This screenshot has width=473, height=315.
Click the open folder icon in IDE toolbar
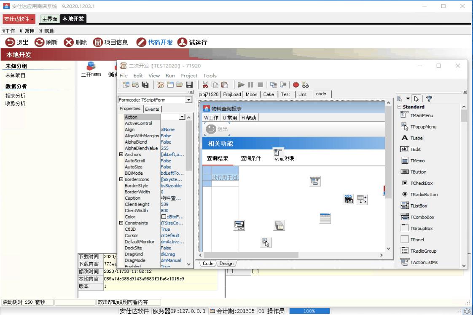[180, 85]
